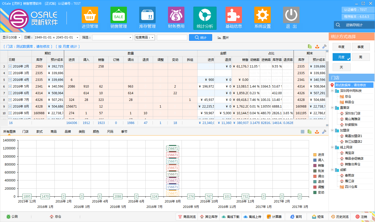Select the 天 daily statistics mode

pyautogui.click(x=341, y=67)
